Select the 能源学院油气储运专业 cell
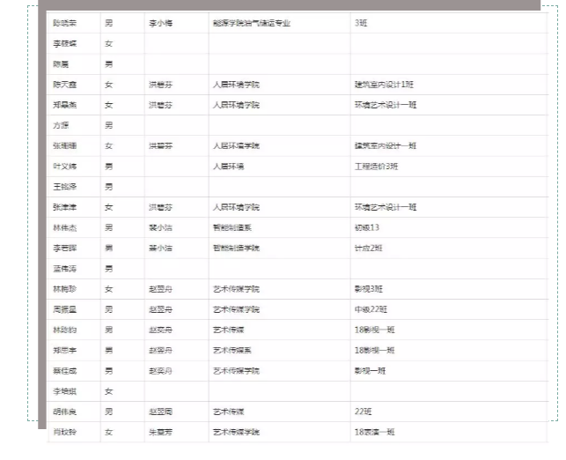Screen dimensions: 566x460 pyautogui.click(x=279, y=23)
